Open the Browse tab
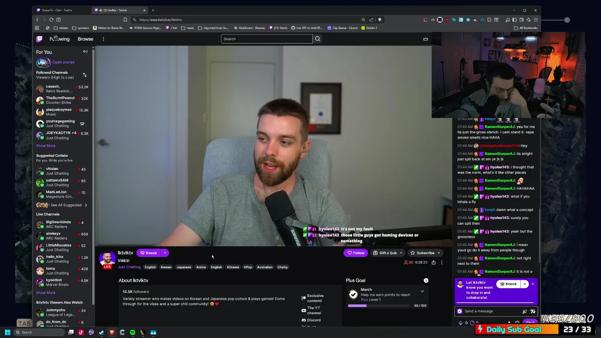This screenshot has width=601, height=338. click(85, 39)
